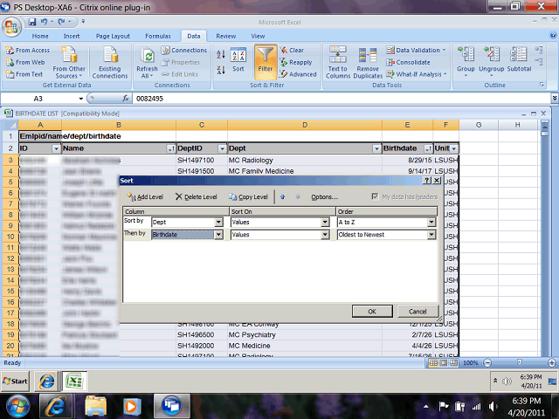
Task: Import data From Text
Action: point(24,74)
